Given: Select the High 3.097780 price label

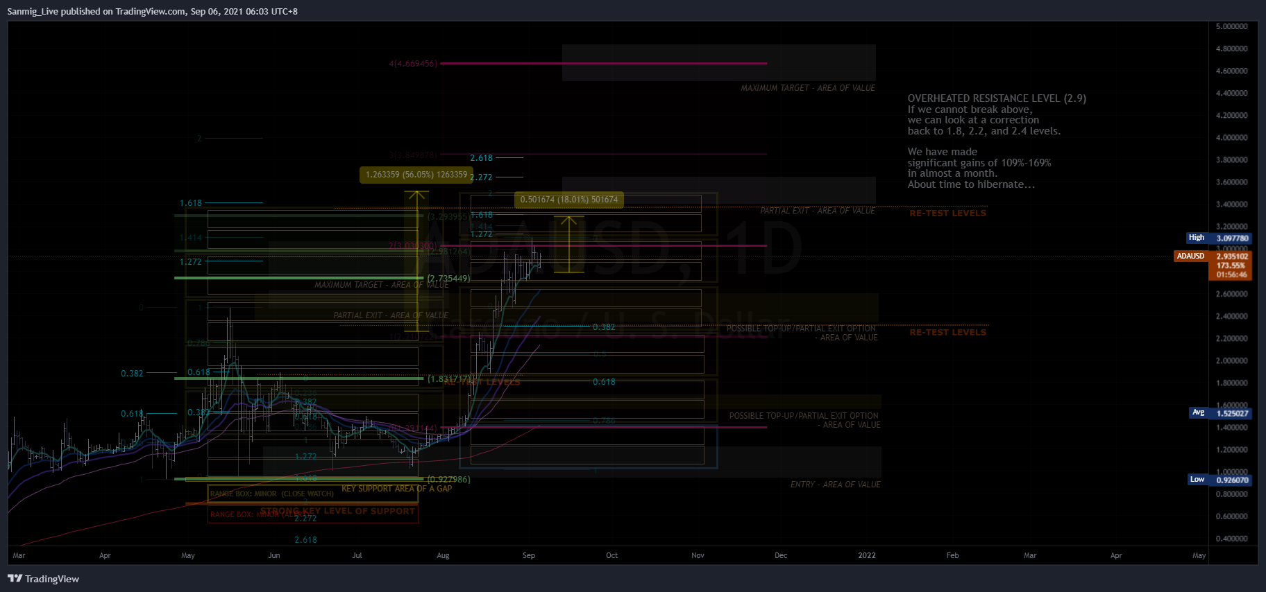Looking at the screenshot, I should point(1219,238).
